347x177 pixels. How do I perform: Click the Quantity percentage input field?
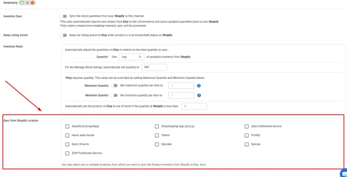[x=131, y=57]
